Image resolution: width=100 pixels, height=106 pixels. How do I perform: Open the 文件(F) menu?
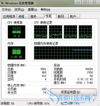click(6, 10)
